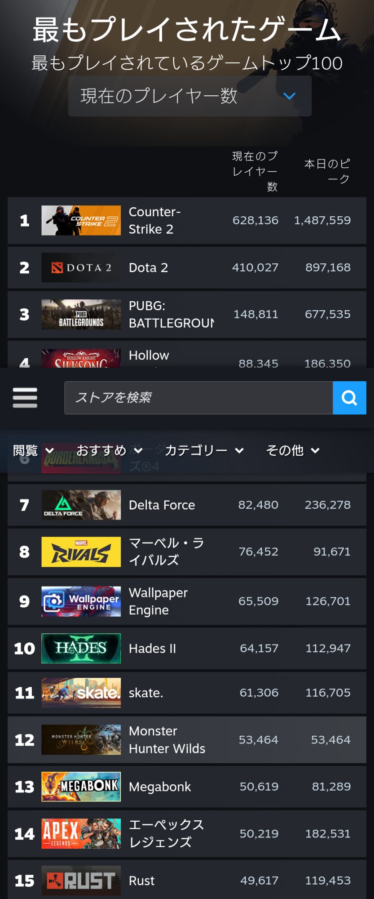Click the Apex Legends logo thumbnail
Image resolution: width=374 pixels, height=899 pixels.
point(81,833)
